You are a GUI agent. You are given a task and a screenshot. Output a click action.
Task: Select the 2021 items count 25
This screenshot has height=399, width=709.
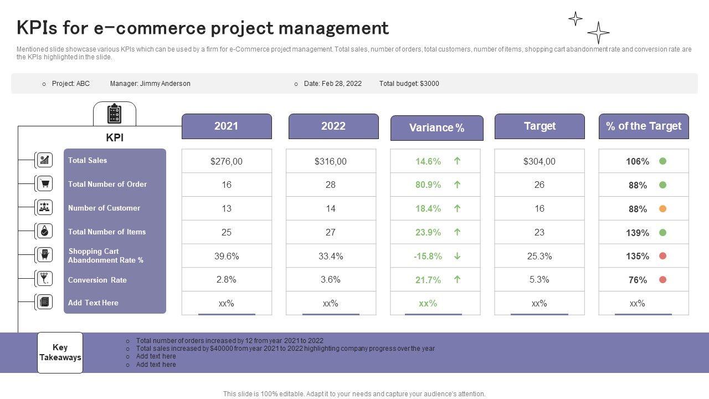227,232
